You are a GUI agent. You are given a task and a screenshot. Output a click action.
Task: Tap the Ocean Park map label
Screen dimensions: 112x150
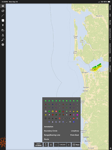point(75,37)
